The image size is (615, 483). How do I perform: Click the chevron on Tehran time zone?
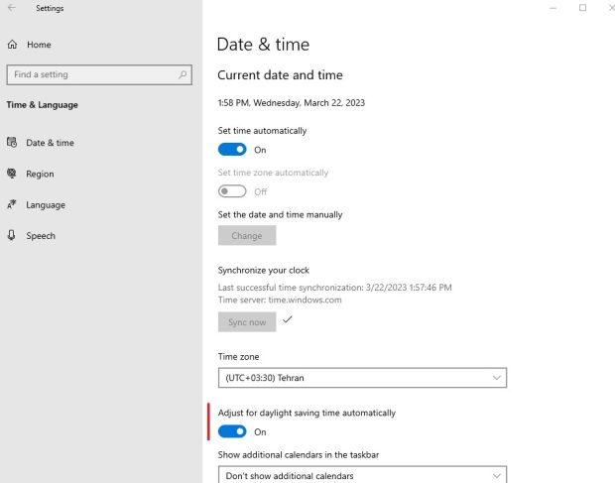coord(496,378)
